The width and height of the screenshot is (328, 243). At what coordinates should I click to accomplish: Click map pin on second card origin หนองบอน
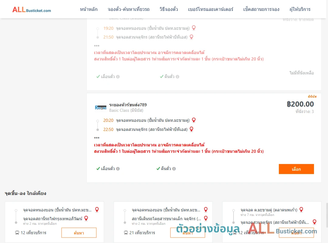pos(206,210)
